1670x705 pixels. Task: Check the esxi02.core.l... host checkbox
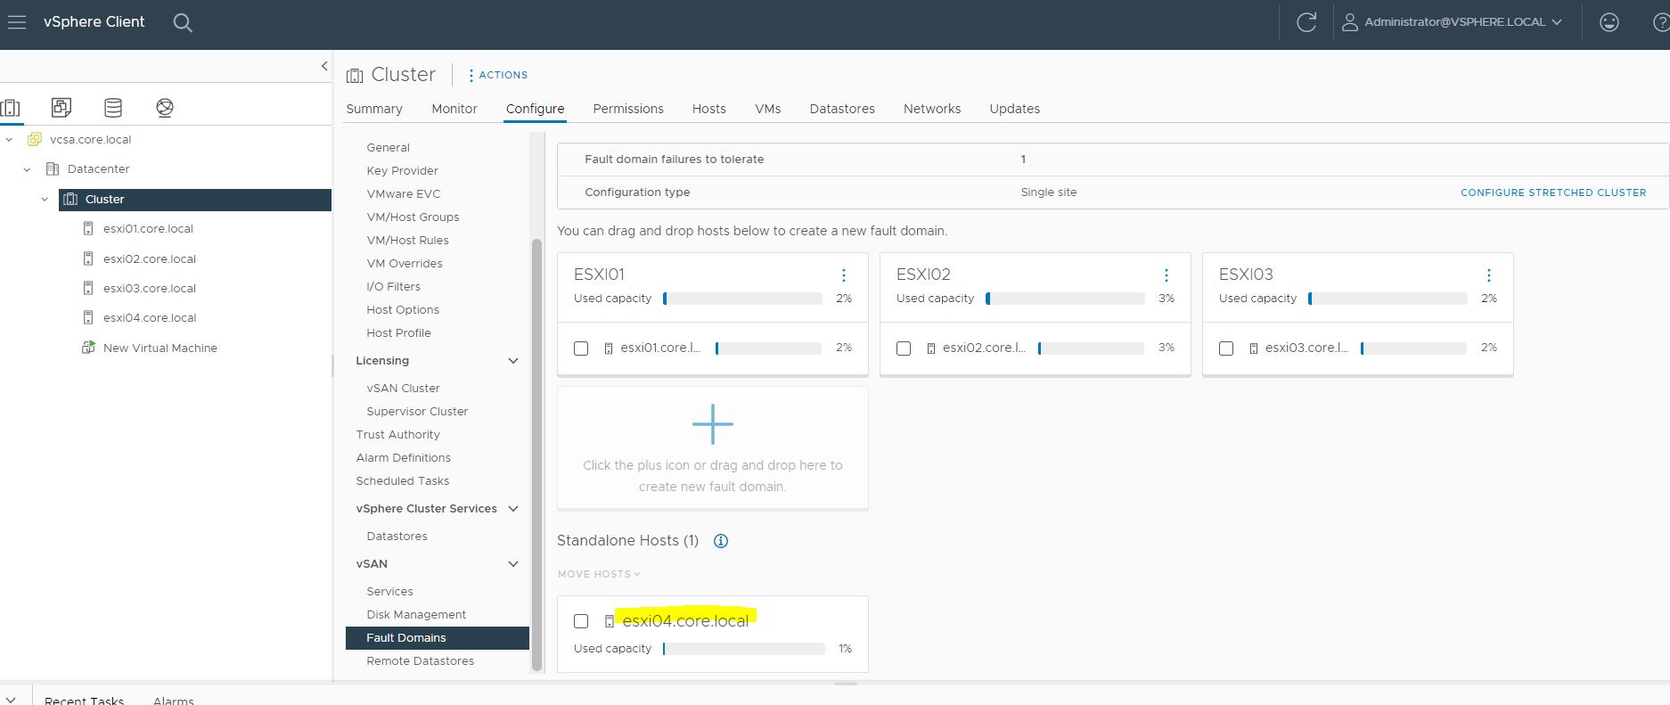point(904,348)
